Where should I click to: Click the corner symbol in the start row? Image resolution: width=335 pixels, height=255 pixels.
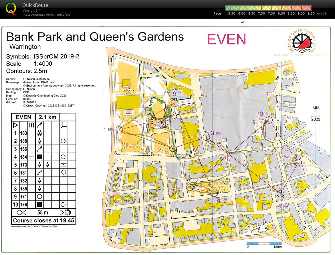(64, 125)
